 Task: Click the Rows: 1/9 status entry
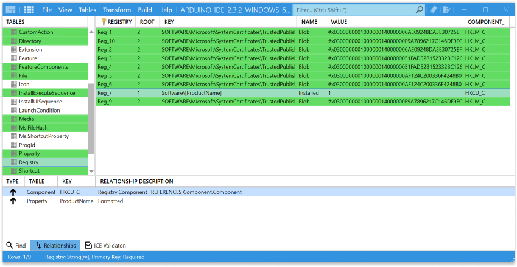point(19,257)
